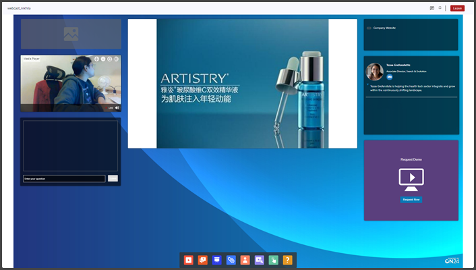Click the media player plus icon
Viewport: 476px width, 270px height.
click(96, 59)
